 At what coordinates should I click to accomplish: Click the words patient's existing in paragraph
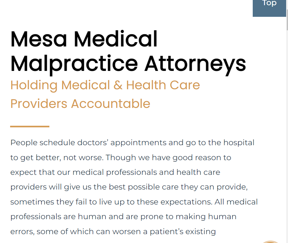[183, 231]
